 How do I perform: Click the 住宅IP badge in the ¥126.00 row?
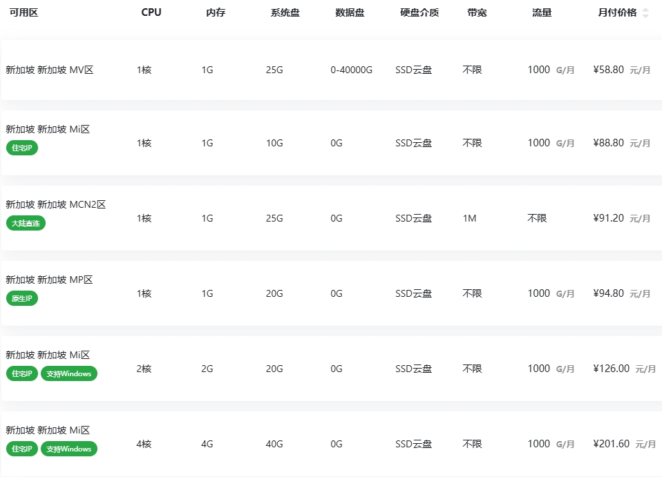tap(21, 373)
